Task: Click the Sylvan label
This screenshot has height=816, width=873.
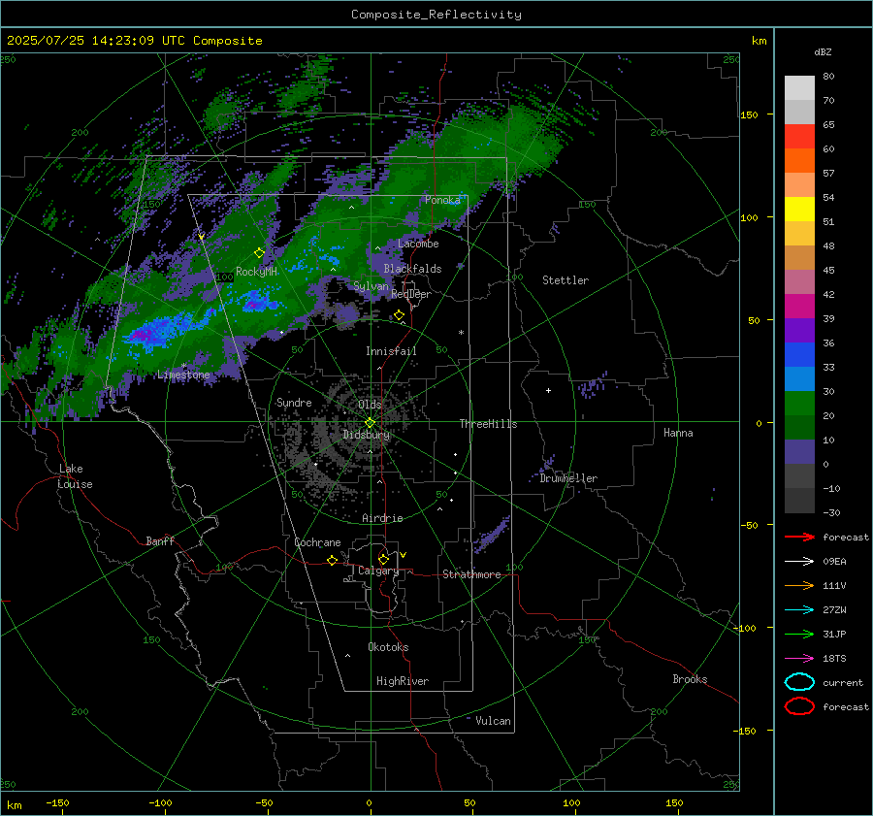Action: (371, 286)
